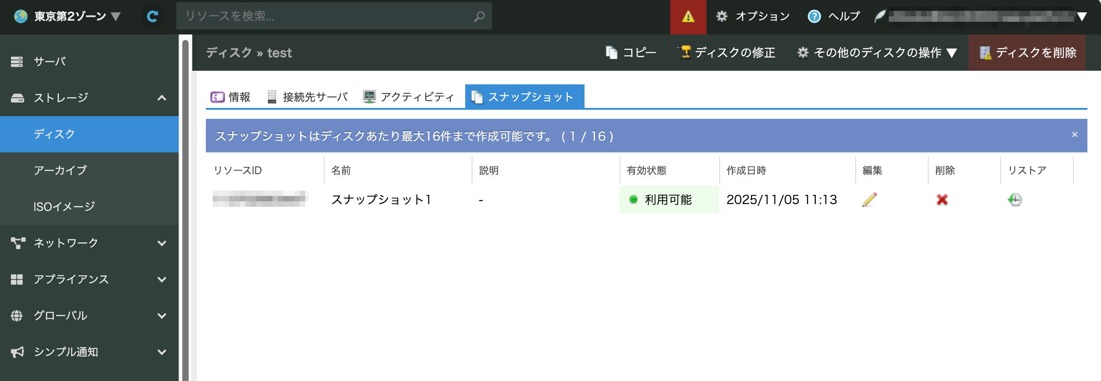Click ディスクを削除 button
The height and width of the screenshot is (381, 1101).
1028,53
